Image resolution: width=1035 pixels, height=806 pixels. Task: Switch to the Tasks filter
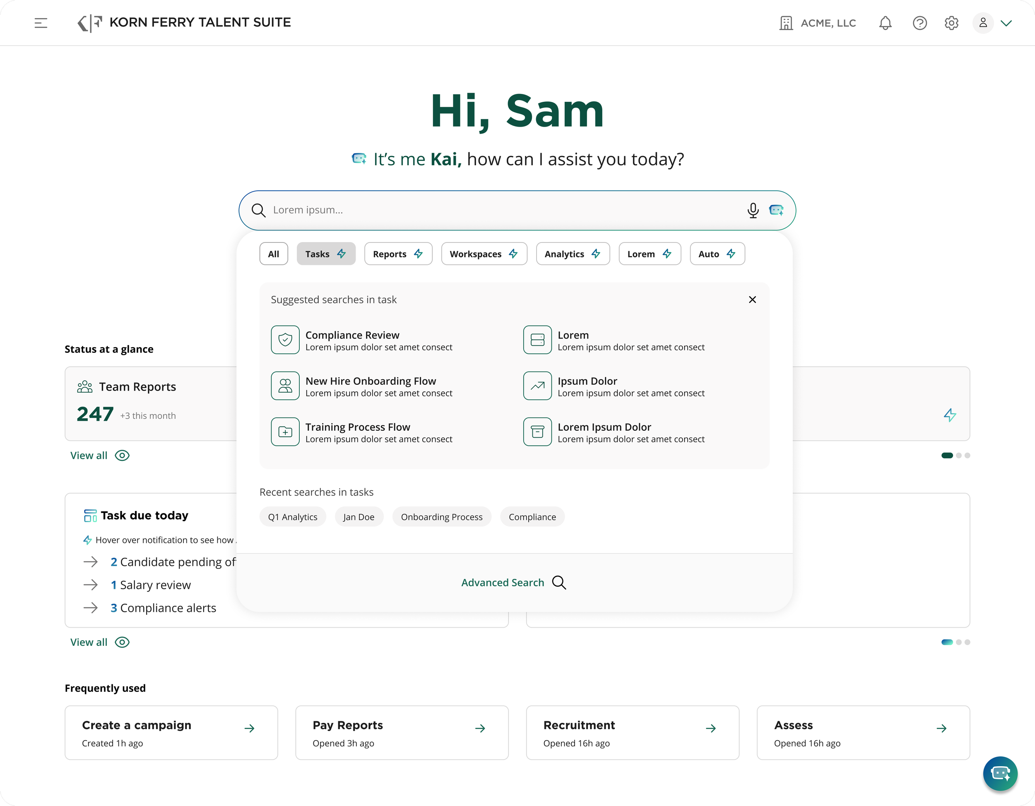[x=325, y=253]
